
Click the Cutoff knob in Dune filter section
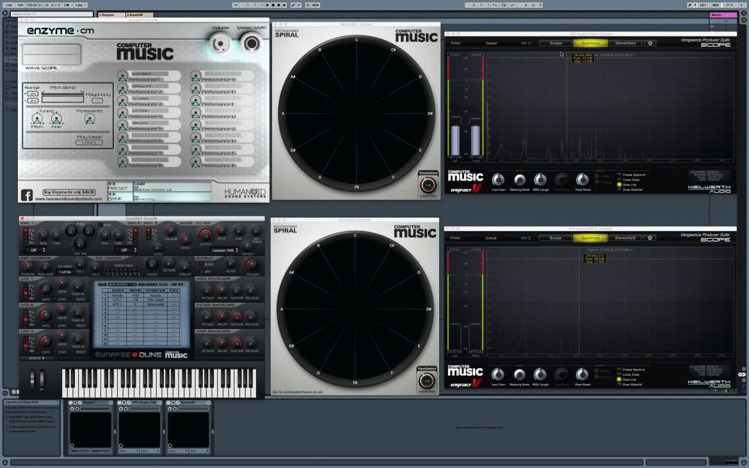[205, 234]
